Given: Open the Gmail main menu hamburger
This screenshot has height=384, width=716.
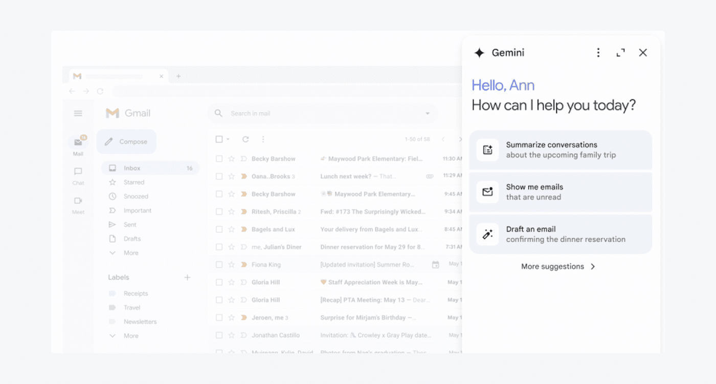Looking at the screenshot, I should 78,113.
